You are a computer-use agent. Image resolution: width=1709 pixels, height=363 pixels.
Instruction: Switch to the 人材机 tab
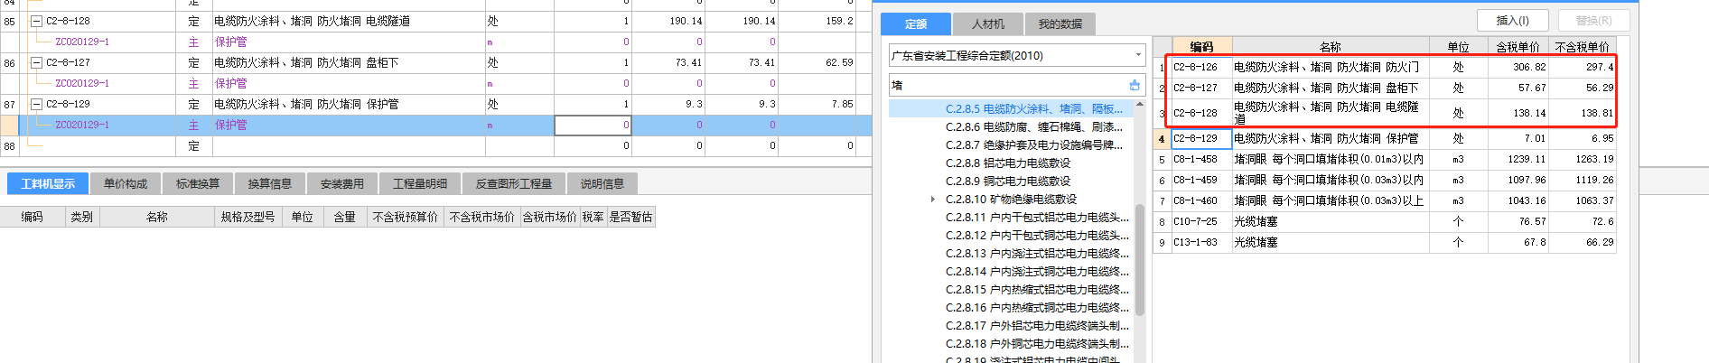click(988, 23)
